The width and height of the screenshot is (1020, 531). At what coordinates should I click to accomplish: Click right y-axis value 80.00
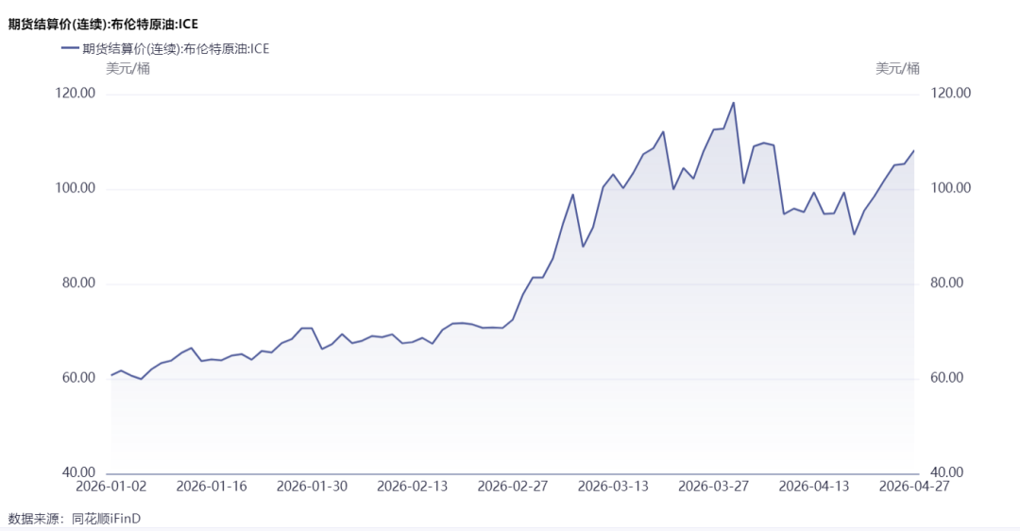[946, 283]
